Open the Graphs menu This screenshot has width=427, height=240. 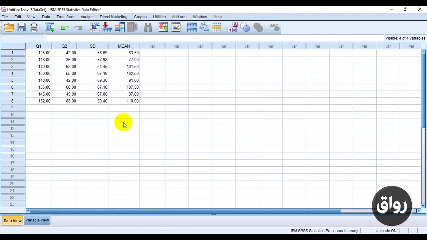point(140,17)
